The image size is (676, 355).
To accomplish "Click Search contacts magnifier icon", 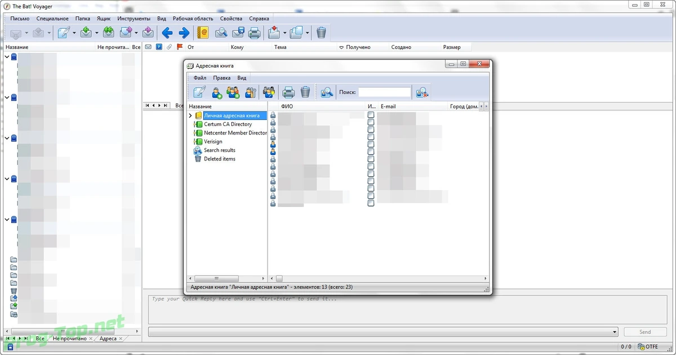I will tap(327, 92).
